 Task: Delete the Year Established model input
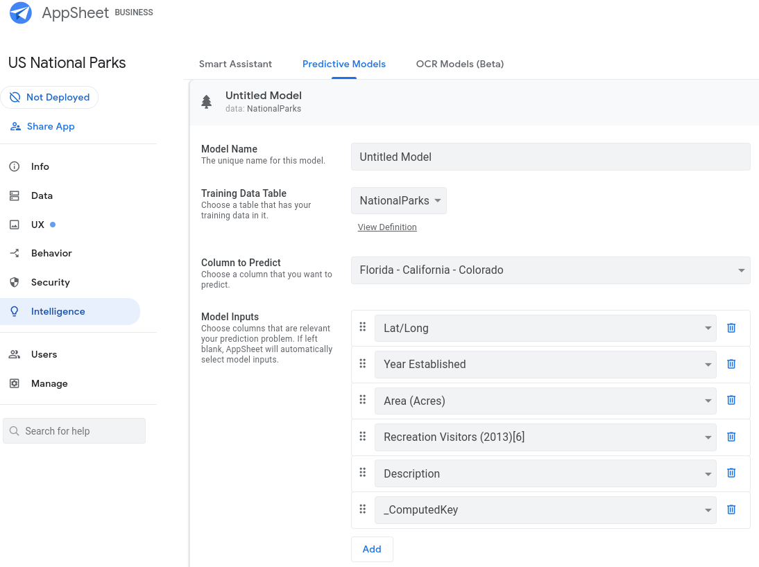click(731, 364)
